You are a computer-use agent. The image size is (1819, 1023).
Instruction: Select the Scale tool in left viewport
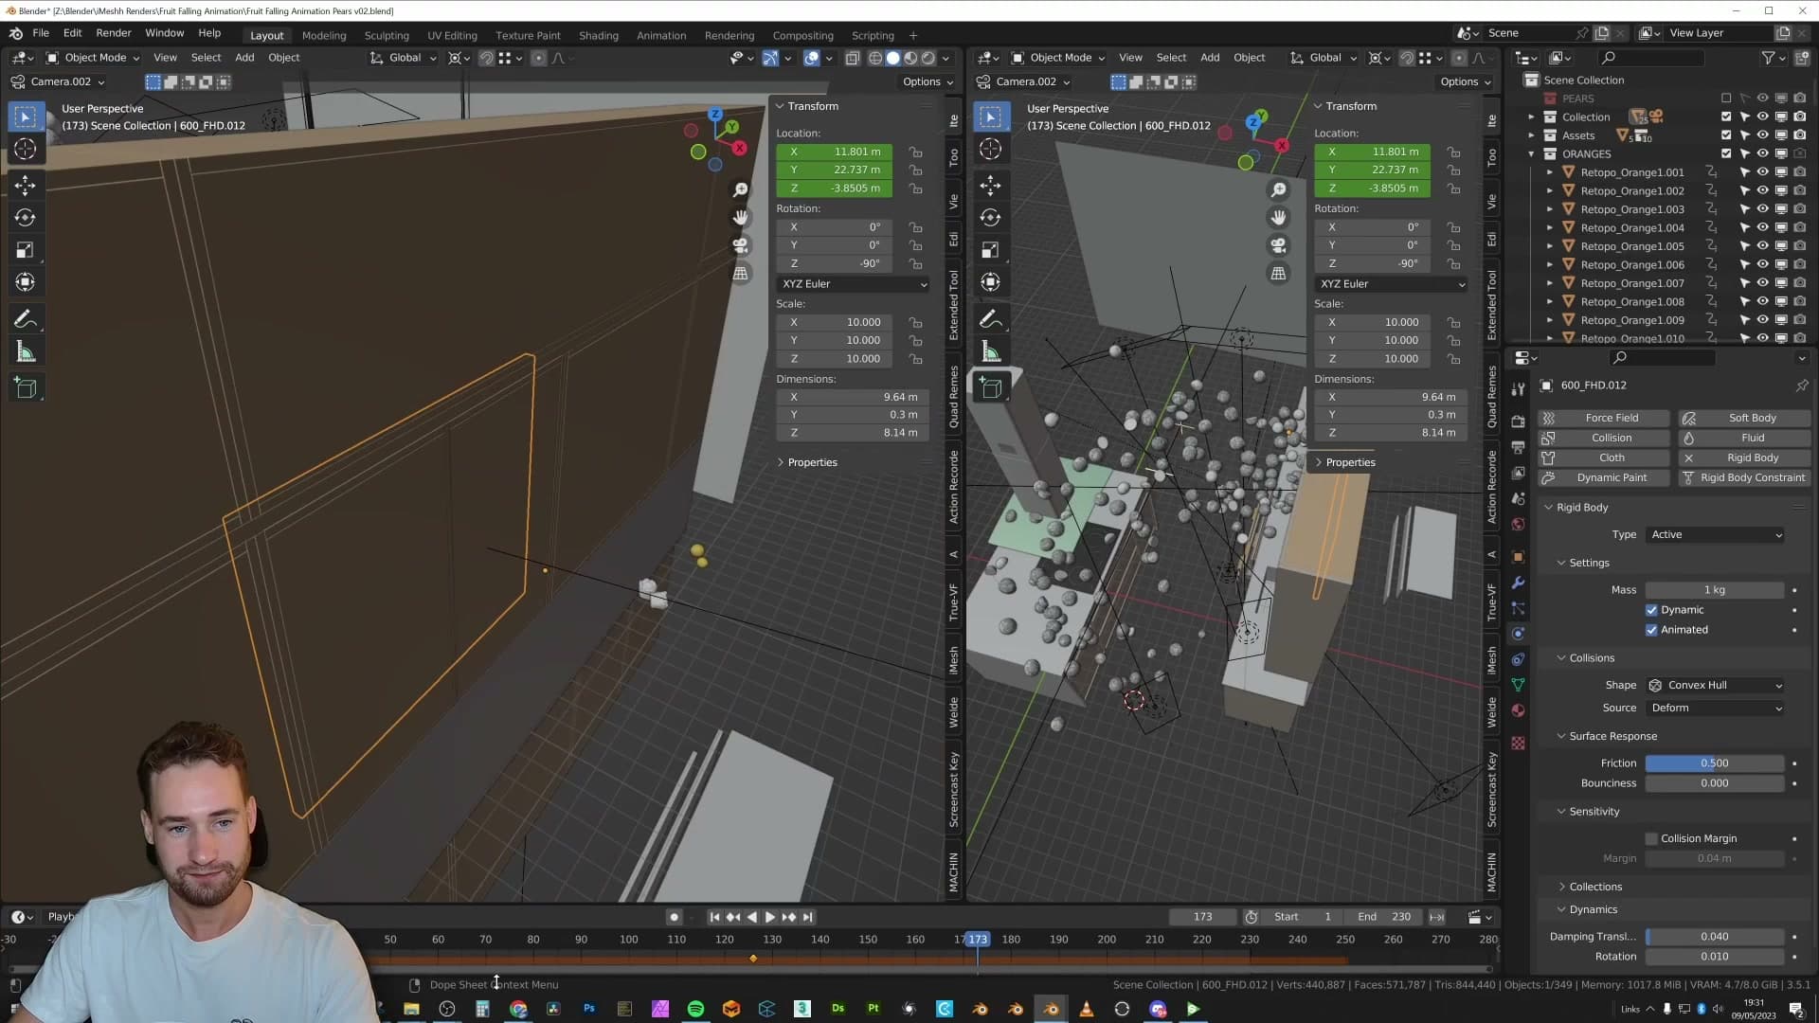[x=26, y=250]
